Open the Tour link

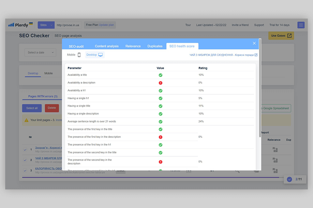click(188, 25)
